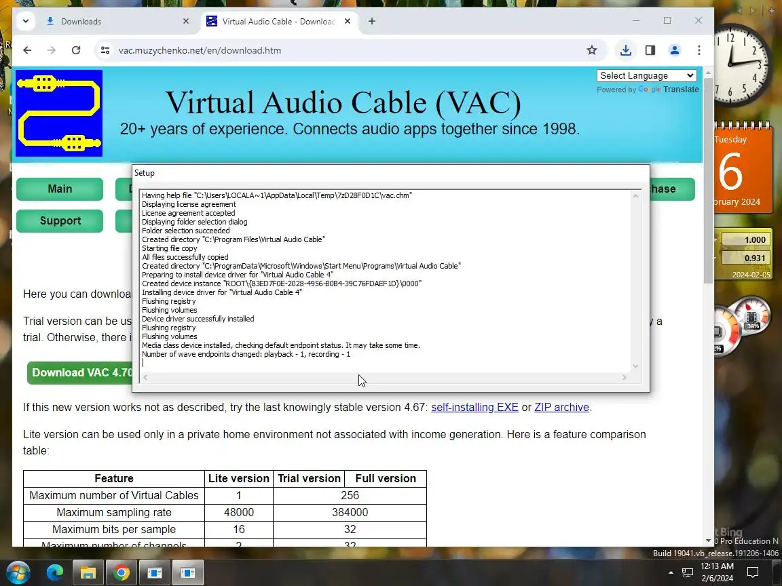Click the 'Folder selection succeeded' log line
Viewport: 782px width, 586px height.
(186, 231)
